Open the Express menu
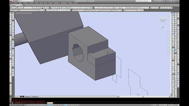The width and height of the screenshot is (189, 106). click(76, 3)
